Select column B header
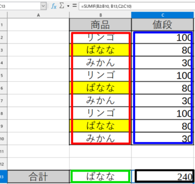 click(x=100, y=15)
